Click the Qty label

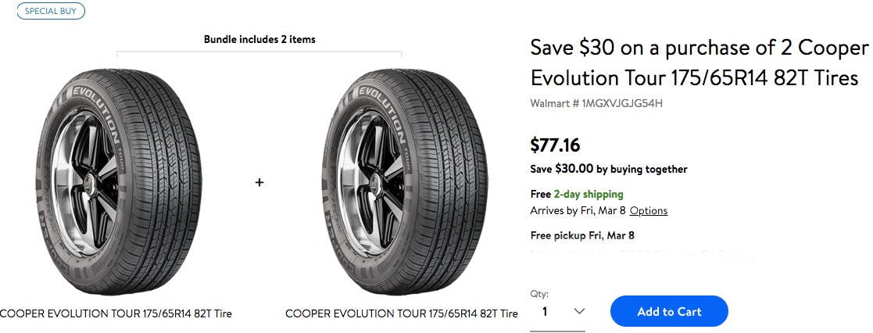point(539,294)
